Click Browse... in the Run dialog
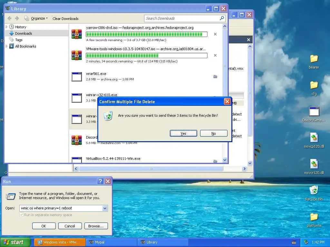Image resolution: width=330 pixels, height=247 pixels. point(96,226)
